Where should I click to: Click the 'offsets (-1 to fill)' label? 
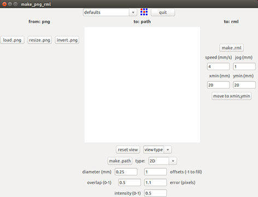point(186,172)
